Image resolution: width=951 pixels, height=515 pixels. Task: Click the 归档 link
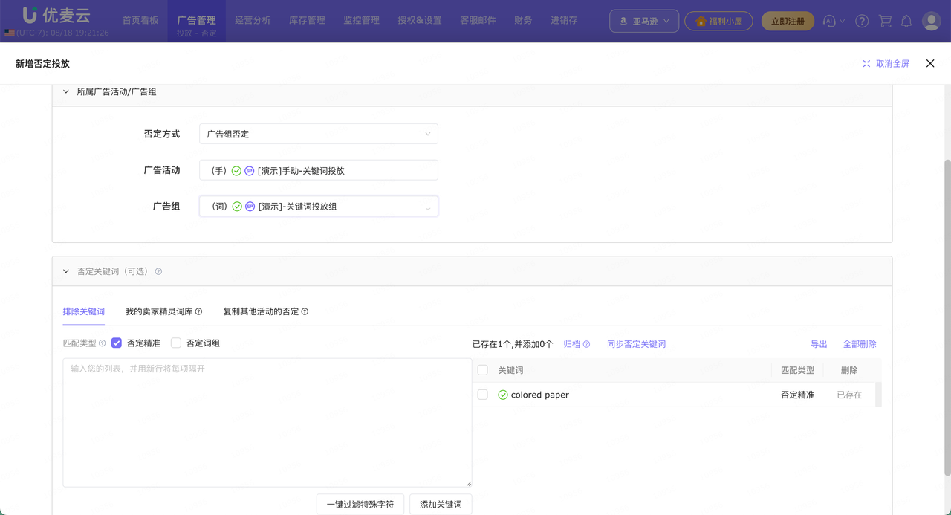[x=572, y=344]
